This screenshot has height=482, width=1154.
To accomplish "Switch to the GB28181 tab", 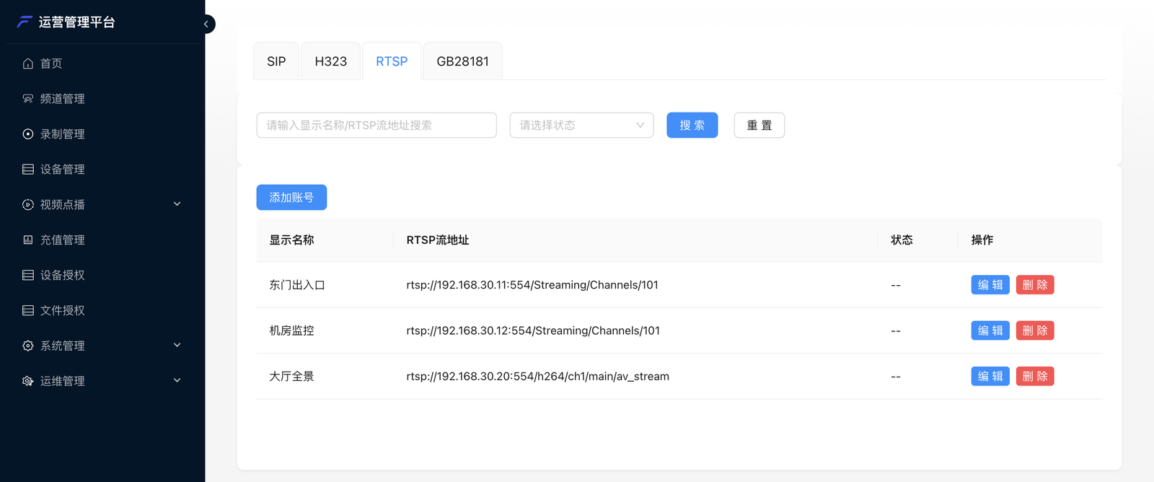I will coord(463,61).
